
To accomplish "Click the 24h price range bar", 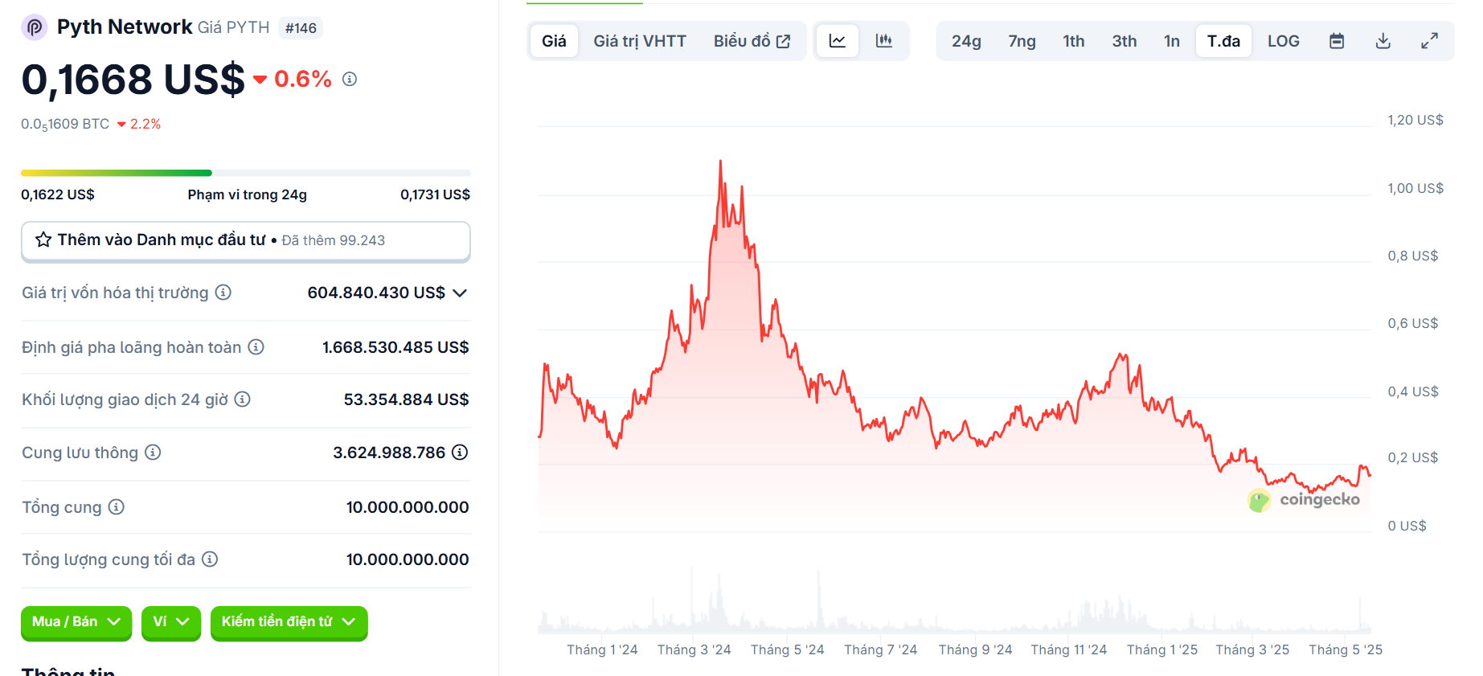I will [x=246, y=173].
